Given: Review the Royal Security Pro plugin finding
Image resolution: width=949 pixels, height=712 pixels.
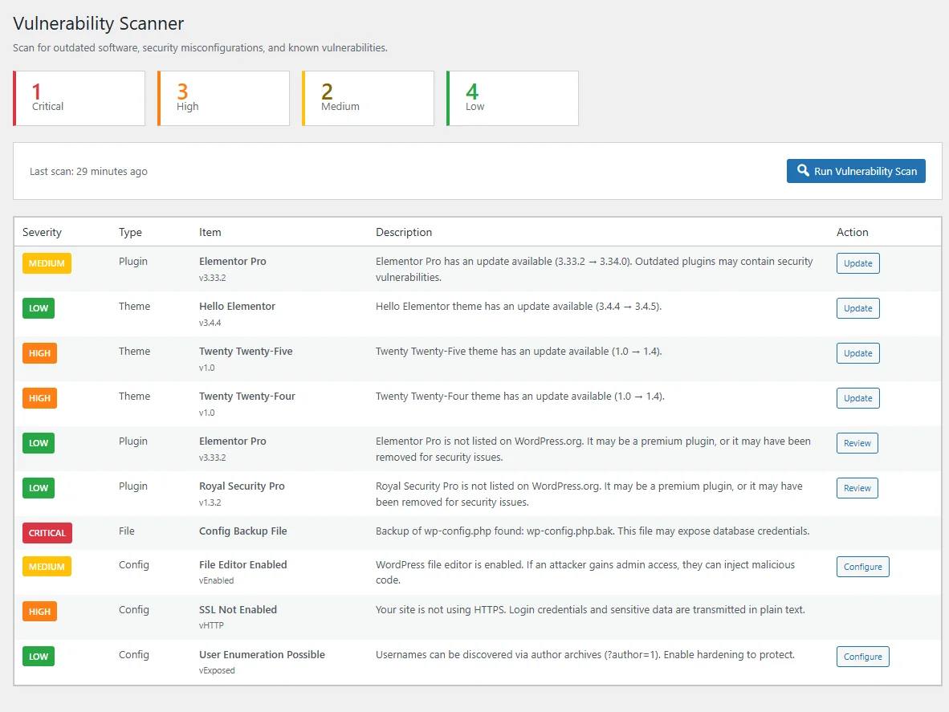Looking at the screenshot, I should tap(857, 488).
